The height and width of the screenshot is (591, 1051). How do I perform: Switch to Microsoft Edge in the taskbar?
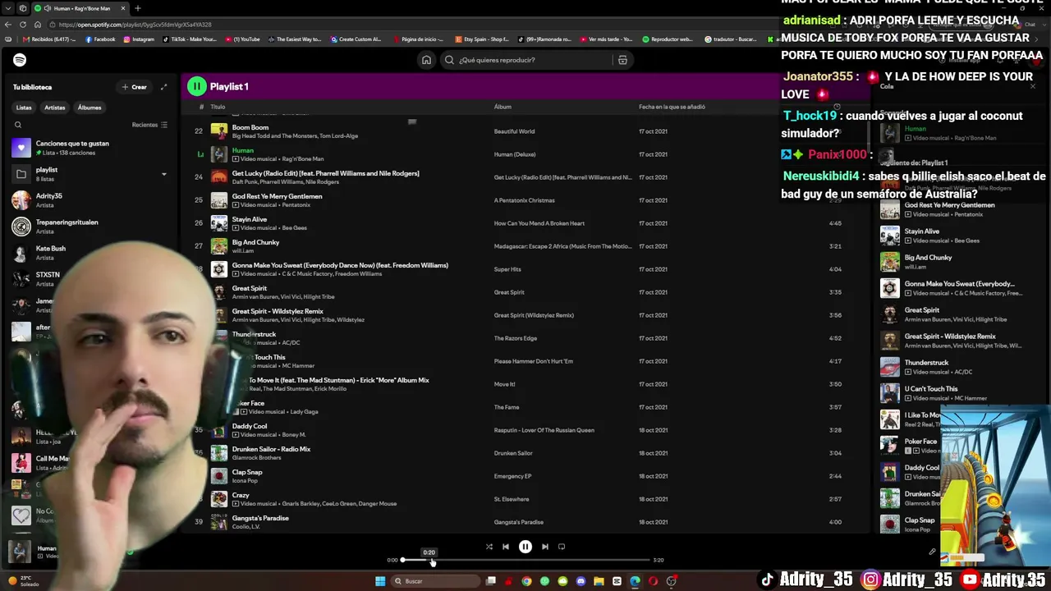coord(635,581)
